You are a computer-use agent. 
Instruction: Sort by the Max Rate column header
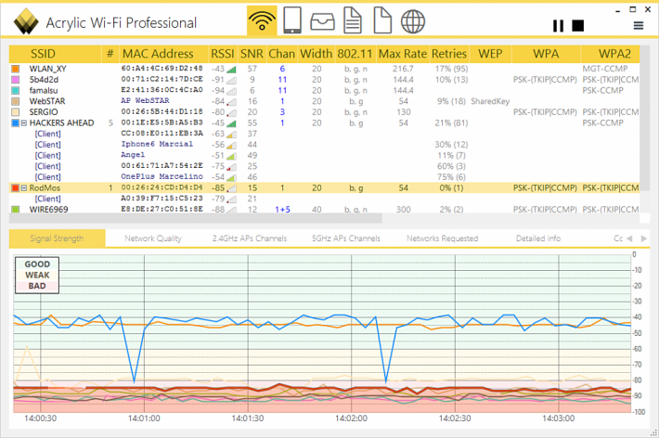coord(403,54)
